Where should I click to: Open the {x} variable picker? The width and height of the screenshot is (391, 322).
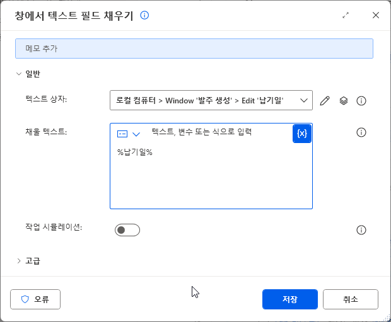302,134
